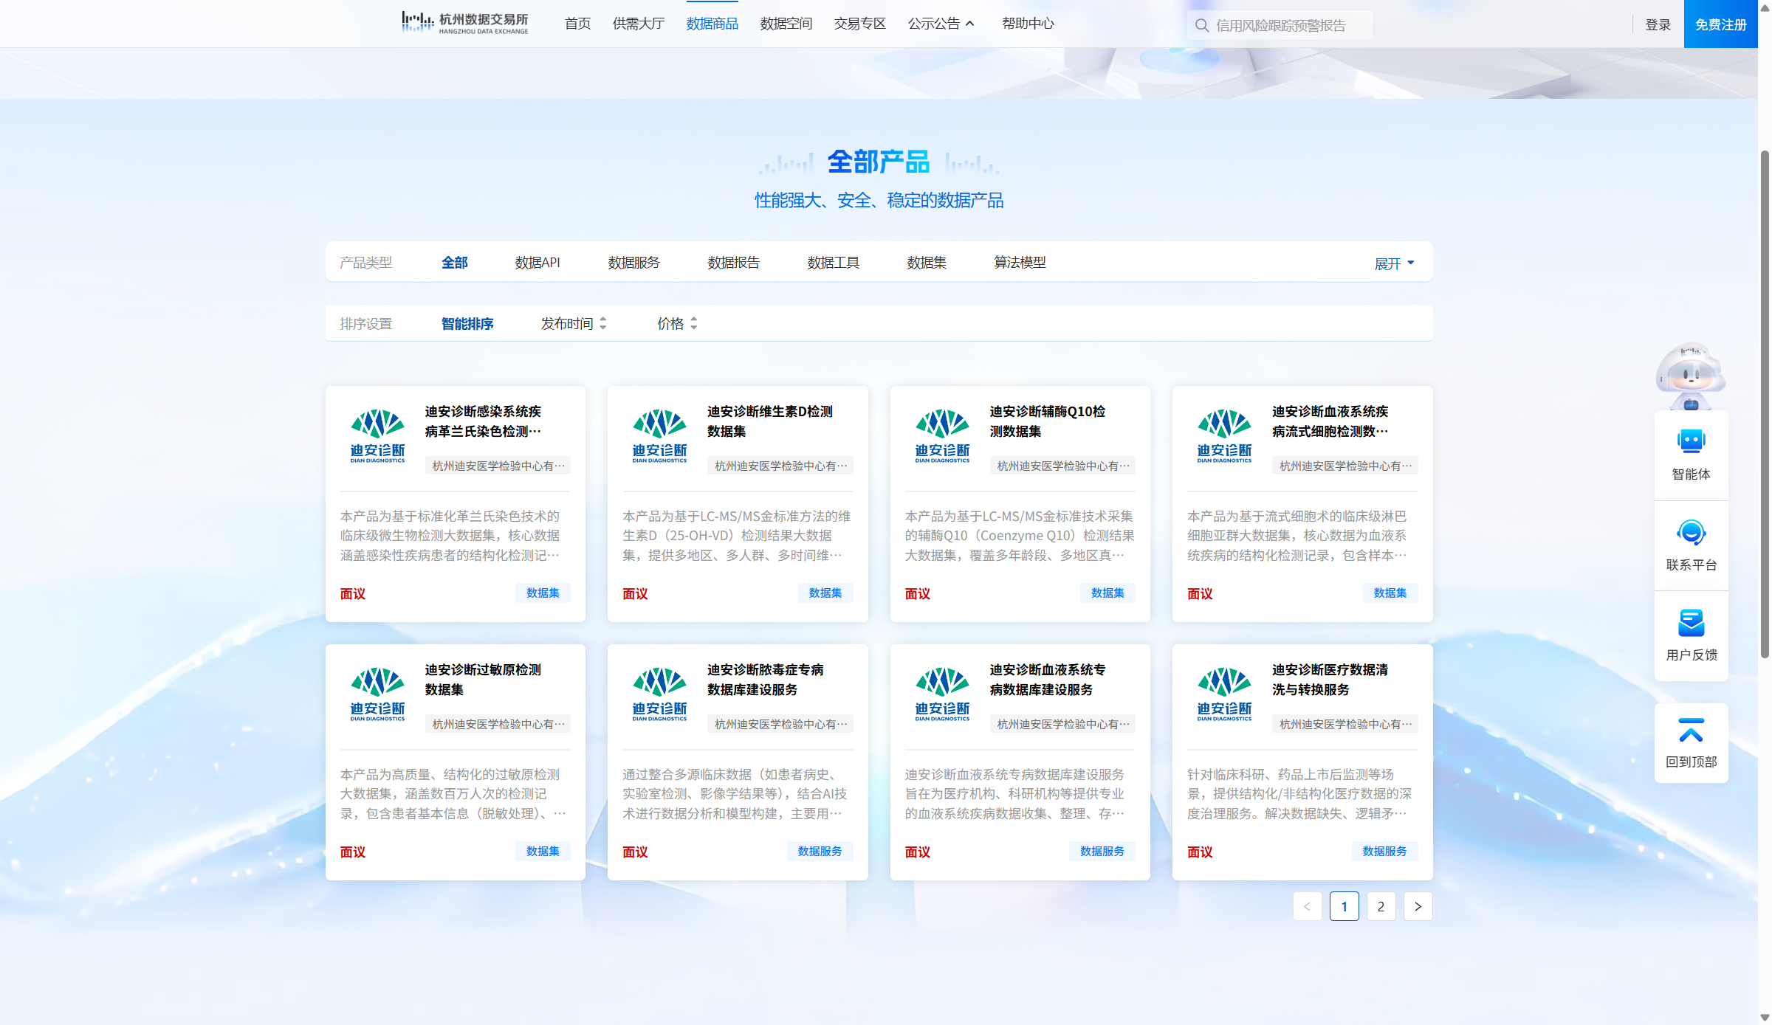The image size is (1772, 1025).
Task: Open 交易专区 in top navigation
Action: point(859,24)
